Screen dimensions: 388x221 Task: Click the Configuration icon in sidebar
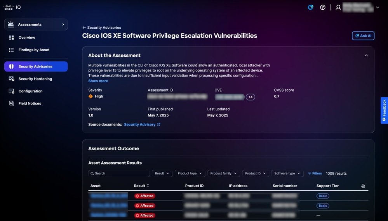tap(11, 91)
